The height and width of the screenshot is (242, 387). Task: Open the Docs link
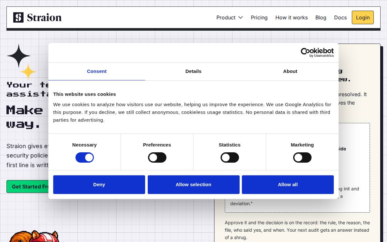[340, 17]
